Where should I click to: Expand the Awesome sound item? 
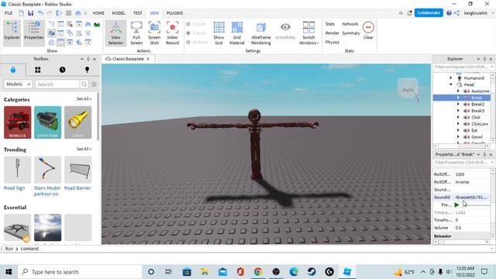[458, 91]
